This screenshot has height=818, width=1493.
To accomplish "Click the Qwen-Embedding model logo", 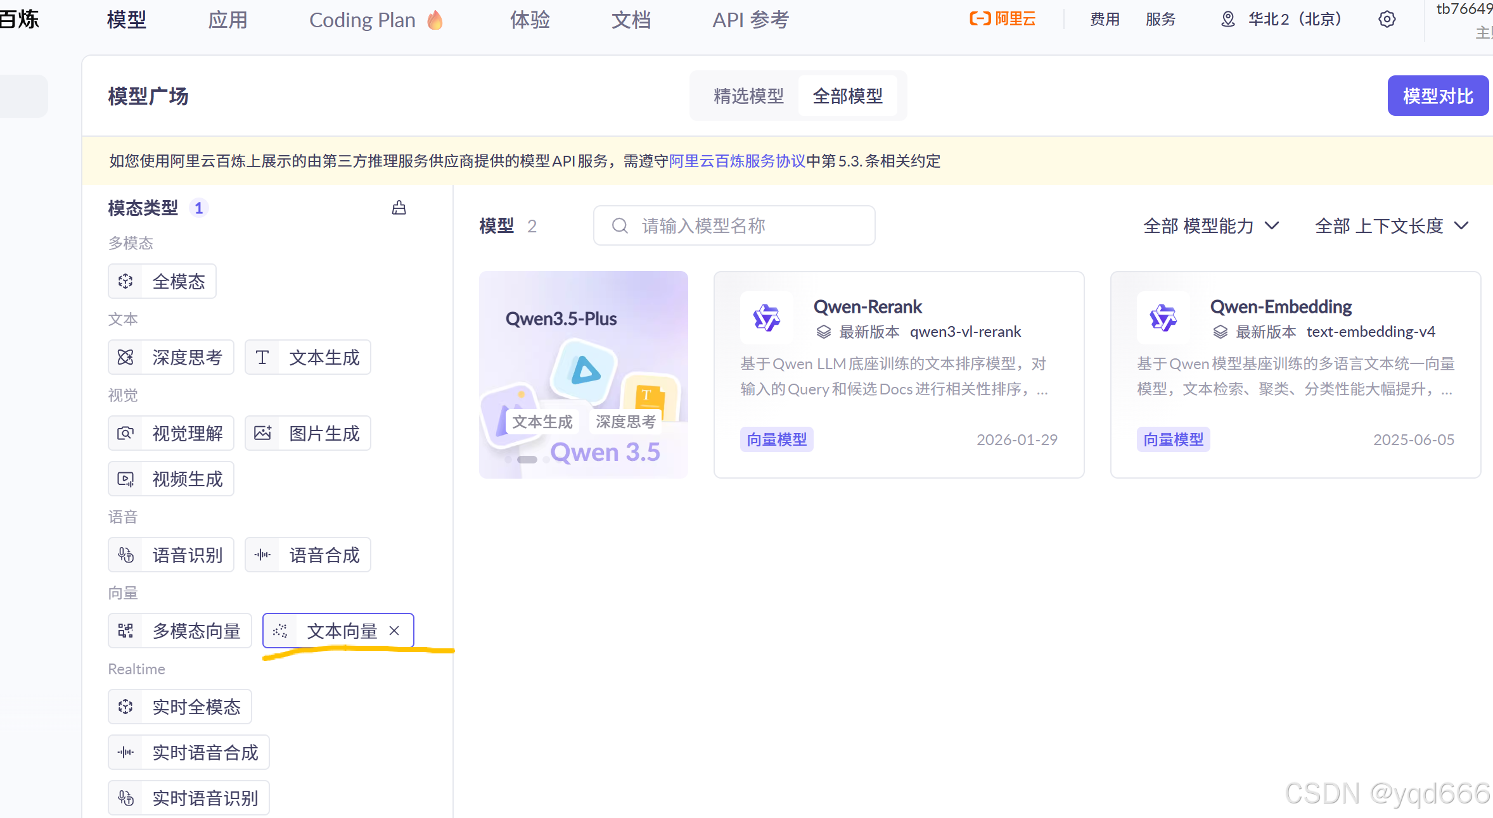I will click(1163, 318).
